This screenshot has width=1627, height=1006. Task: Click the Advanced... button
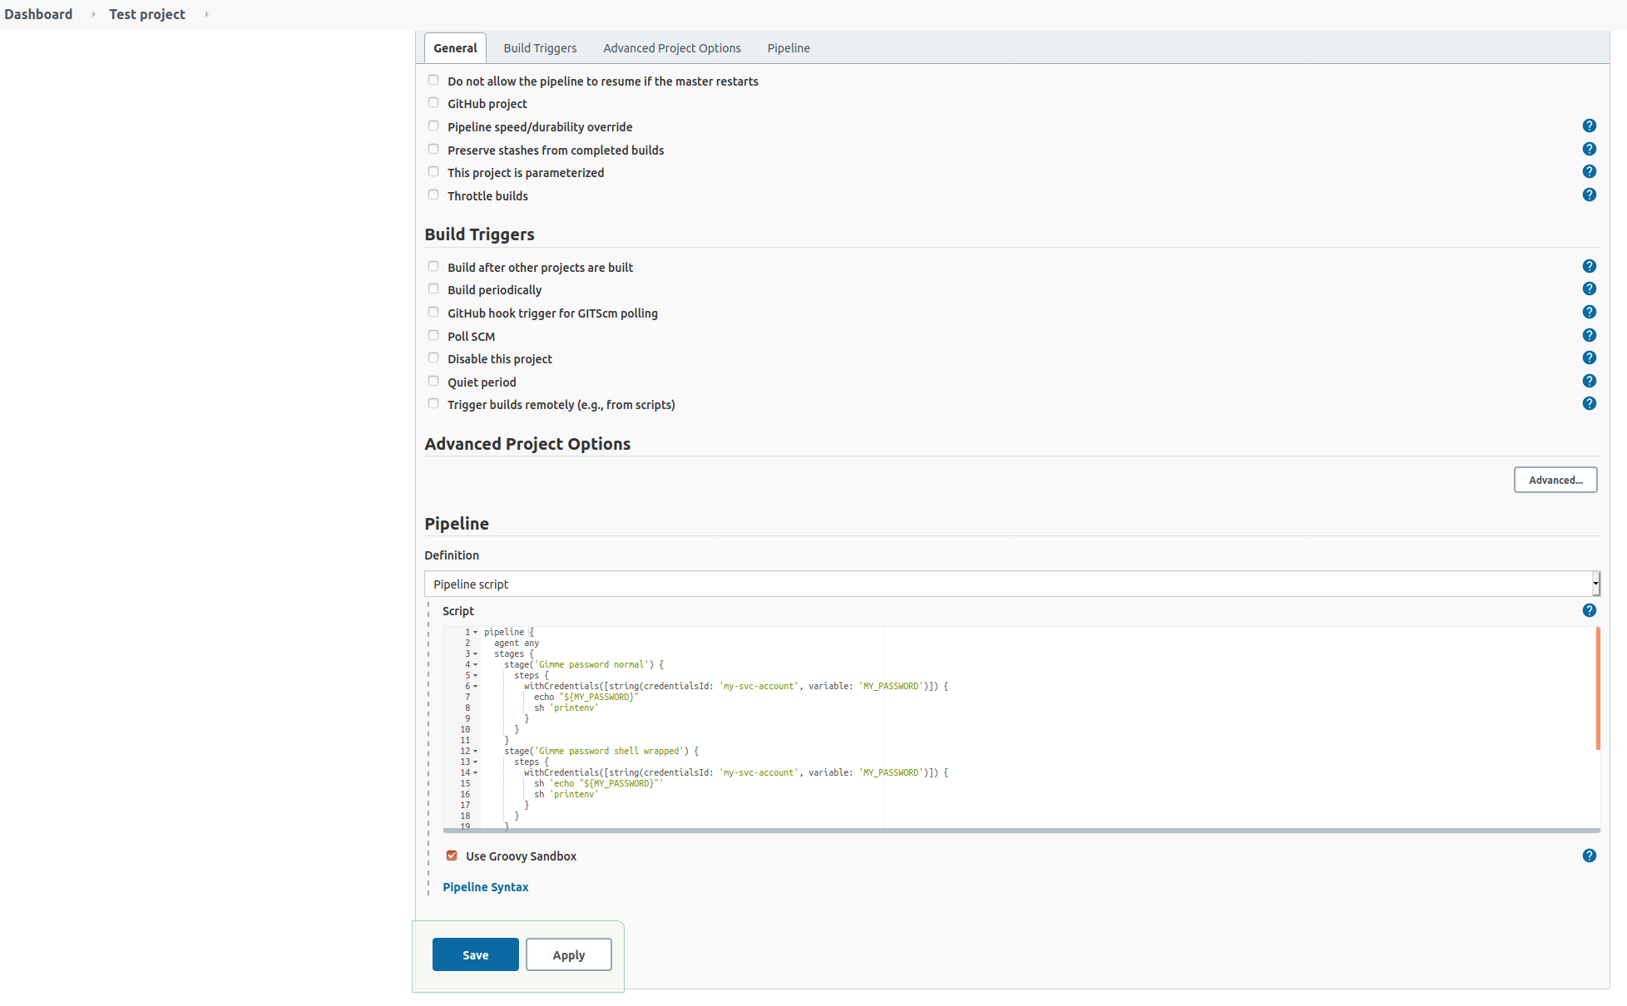pos(1555,480)
